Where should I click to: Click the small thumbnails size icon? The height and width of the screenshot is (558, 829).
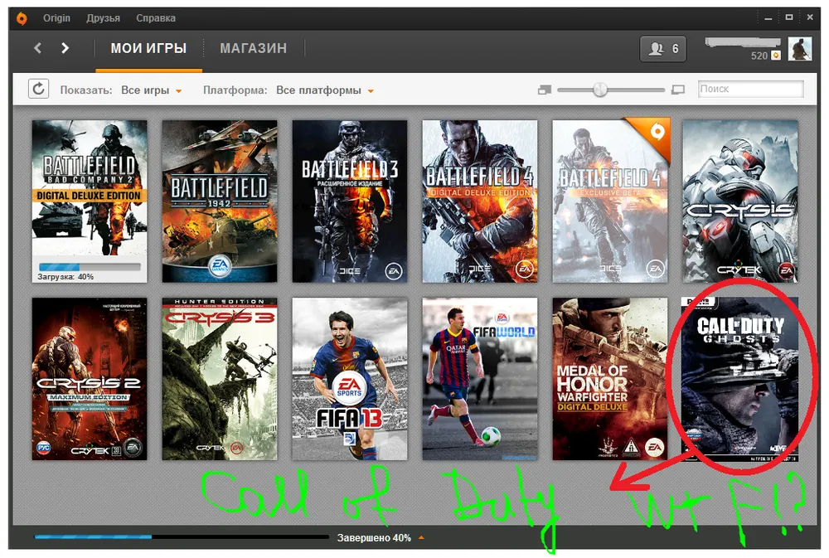pos(544,90)
